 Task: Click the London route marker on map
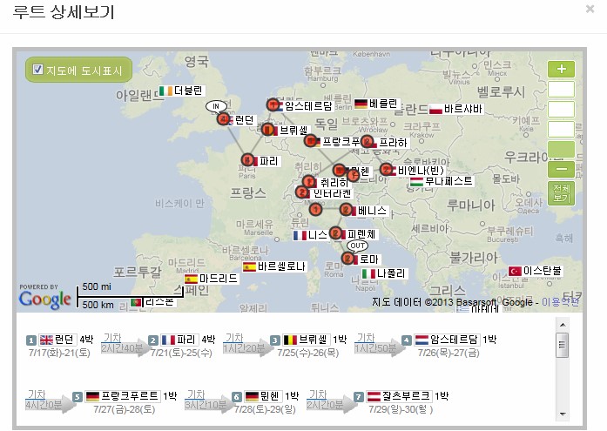223,119
